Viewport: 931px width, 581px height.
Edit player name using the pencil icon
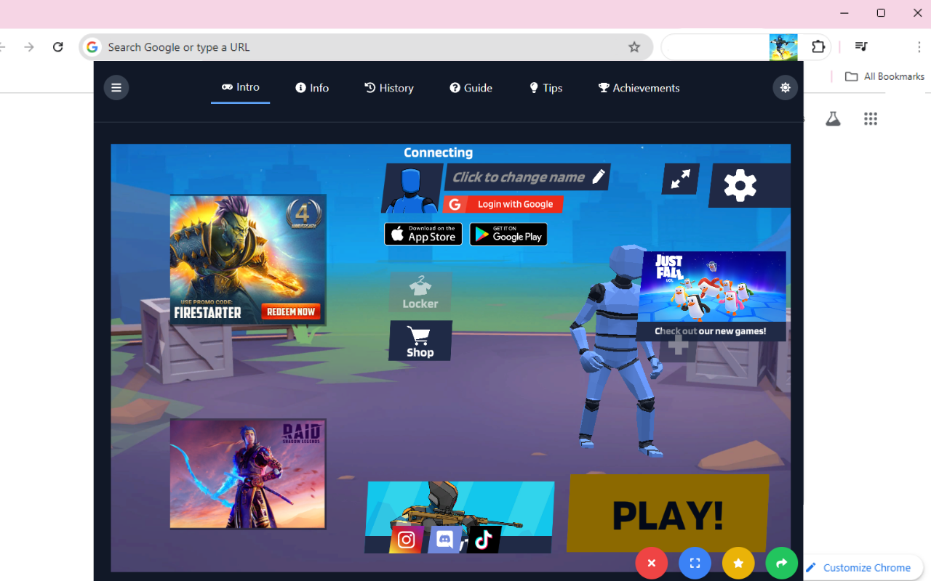(599, 176)
